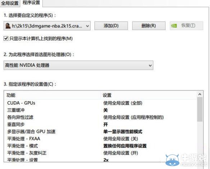Click the 设置 column header

pos(149,95)
